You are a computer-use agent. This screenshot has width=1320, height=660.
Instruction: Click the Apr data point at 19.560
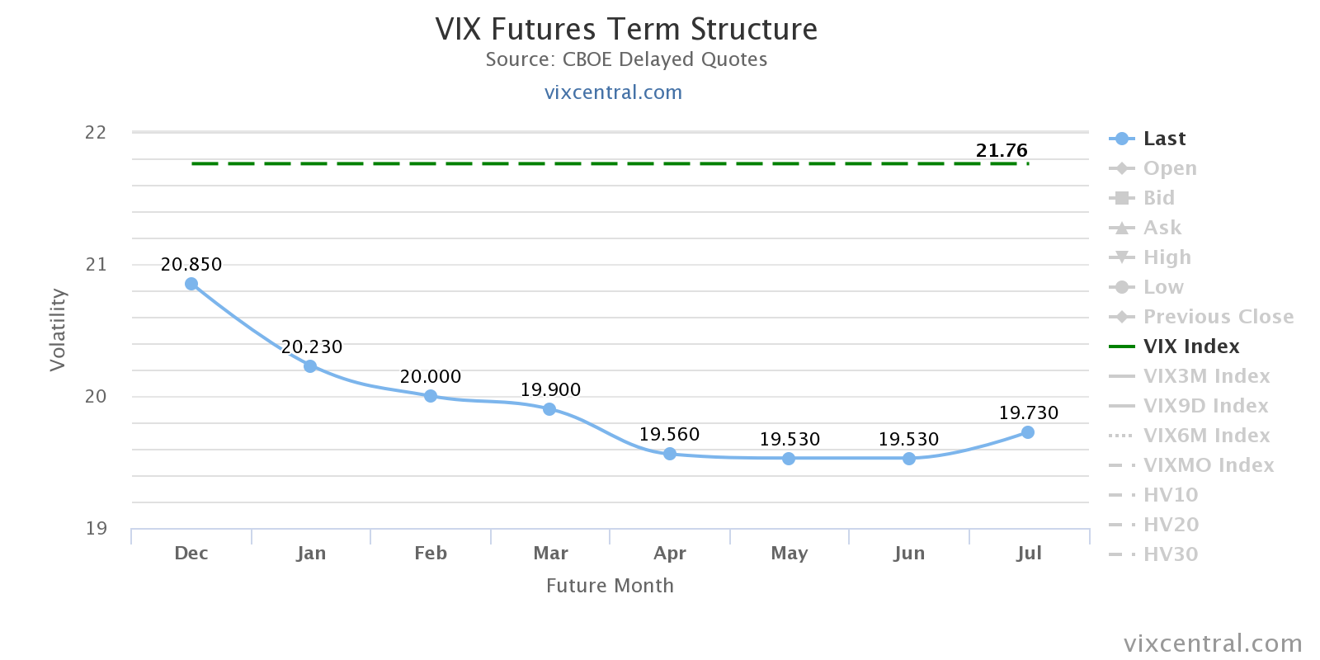point(670,454)
